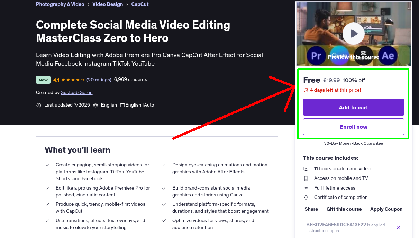Click the 6,969 students text
This screenshot has height=238, width=419.
point(131,80)
